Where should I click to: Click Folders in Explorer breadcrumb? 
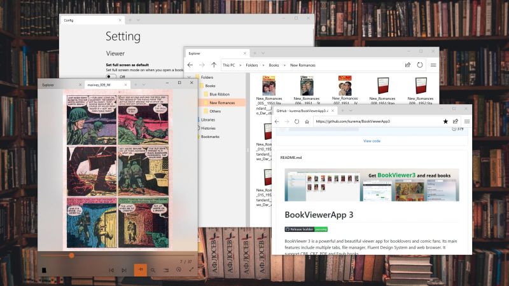coord(251,65)
